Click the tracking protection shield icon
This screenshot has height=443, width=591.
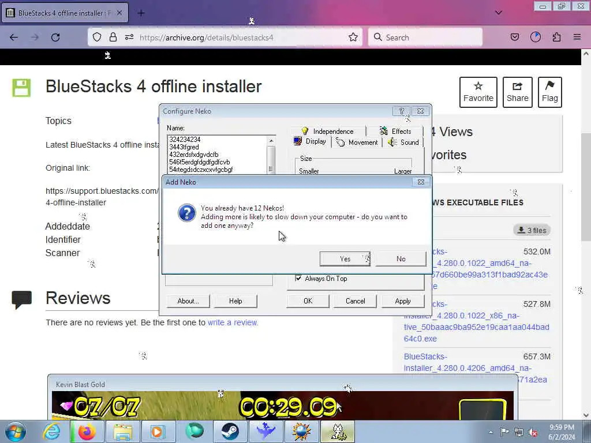coord(97,37)
